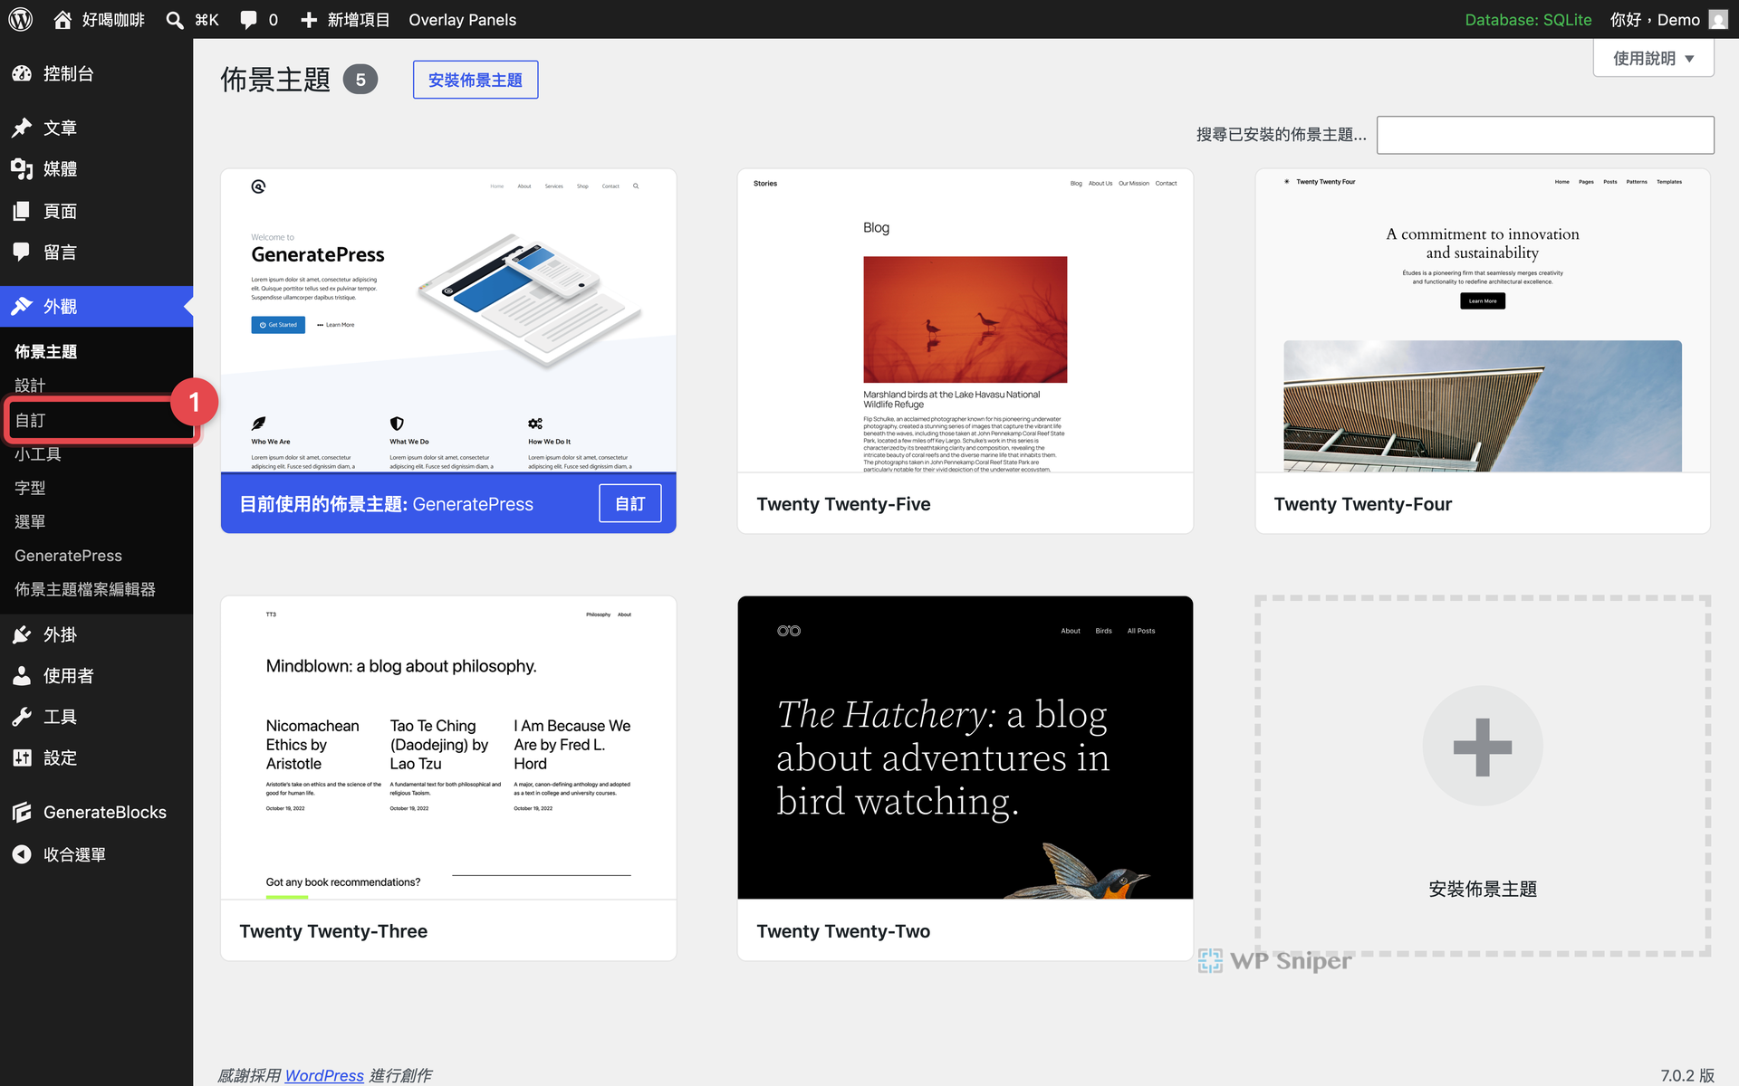
Task: Click the 外觀 paintbrush icon
Action: coord(22,307)
